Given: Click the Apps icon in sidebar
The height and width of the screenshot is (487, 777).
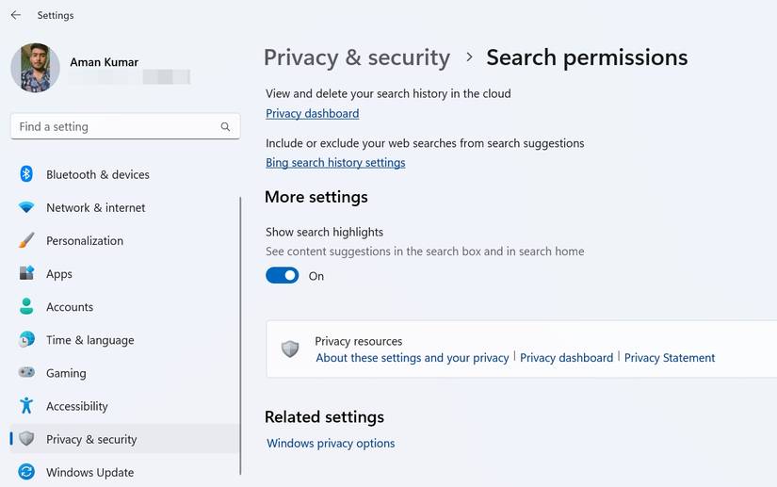Looking at the screenshot, I should point(26,273).
